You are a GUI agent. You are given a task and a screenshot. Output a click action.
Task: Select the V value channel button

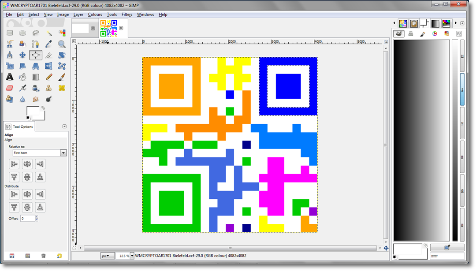point(462,123)
